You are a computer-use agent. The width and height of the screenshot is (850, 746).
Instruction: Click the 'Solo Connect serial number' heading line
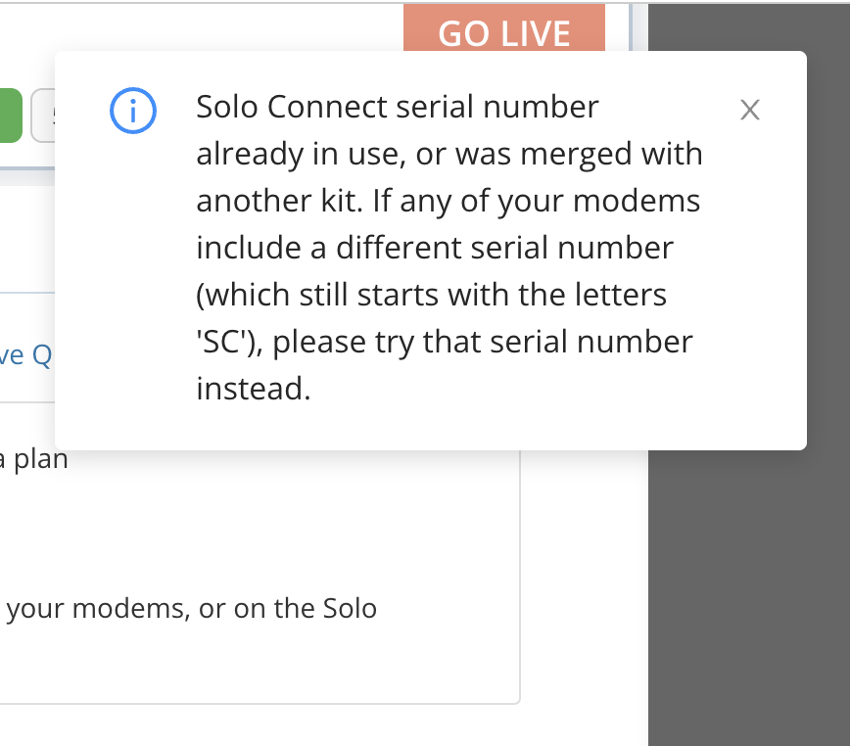tap(397, 106)
